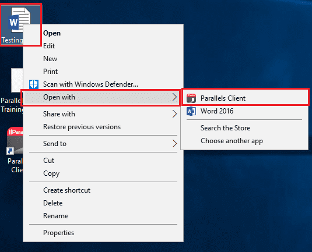Select the Parallels Client desktop shortcut icon

tap(15, 141)
